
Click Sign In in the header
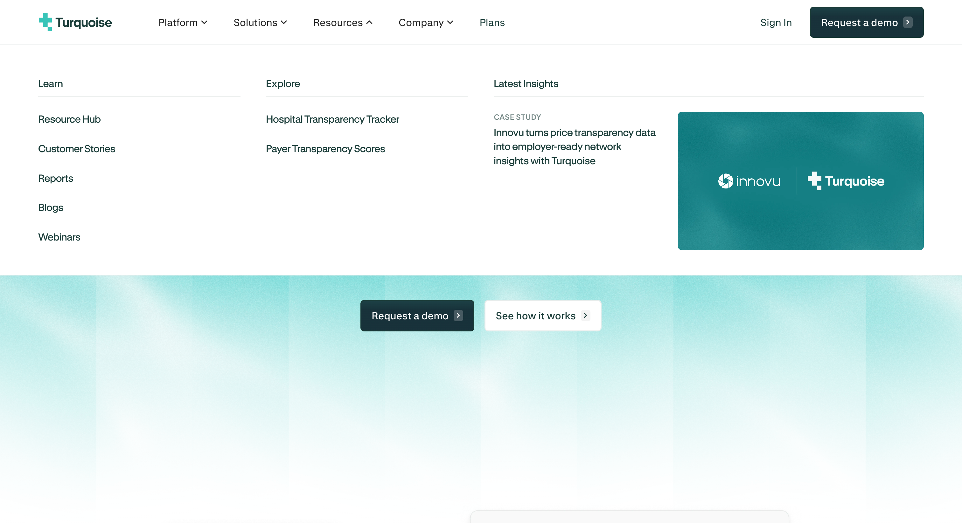click(x=776, y=22)
